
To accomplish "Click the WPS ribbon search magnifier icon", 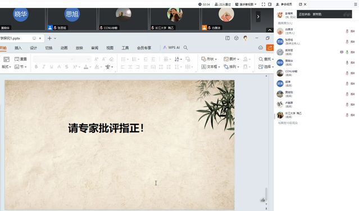I will 185,47.
